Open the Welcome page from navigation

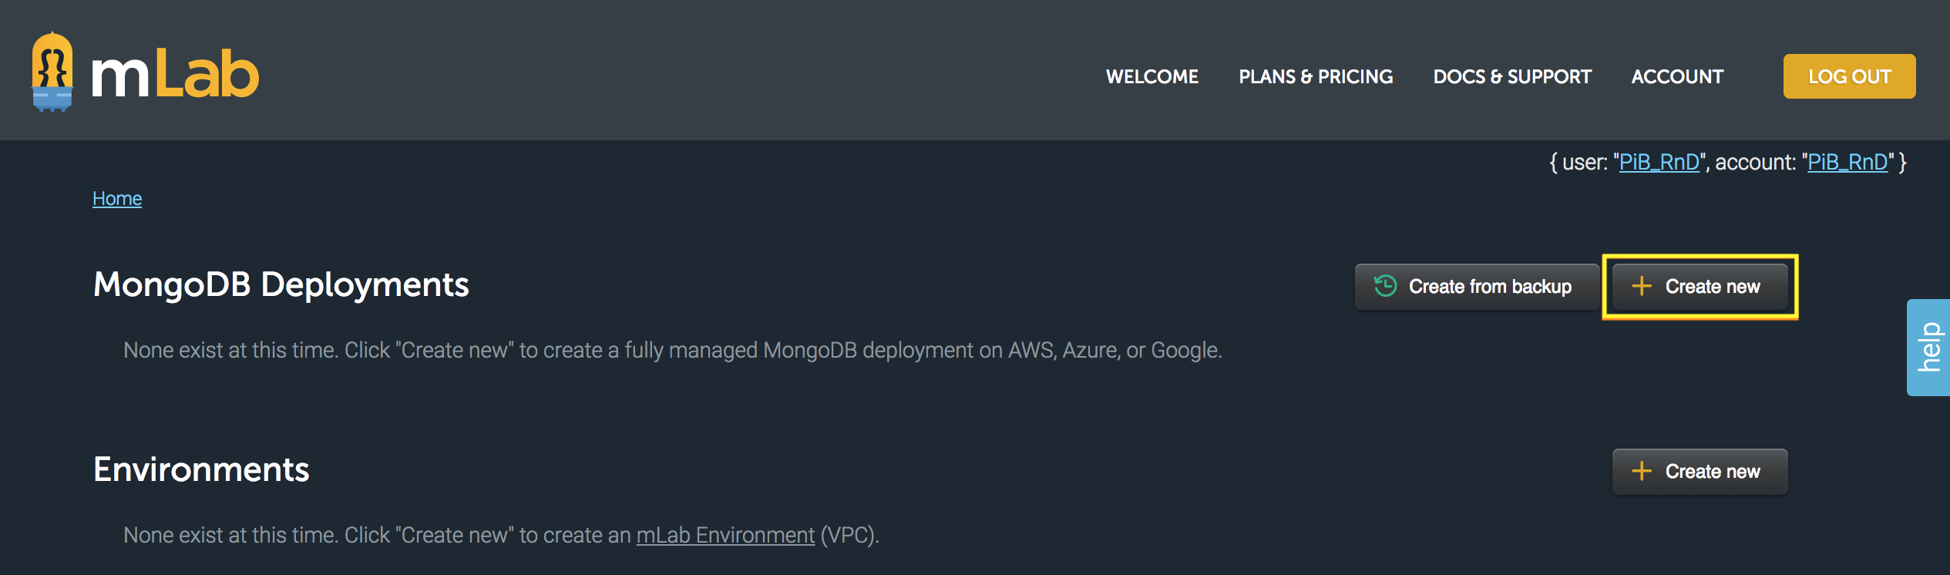click(1152, 77)
